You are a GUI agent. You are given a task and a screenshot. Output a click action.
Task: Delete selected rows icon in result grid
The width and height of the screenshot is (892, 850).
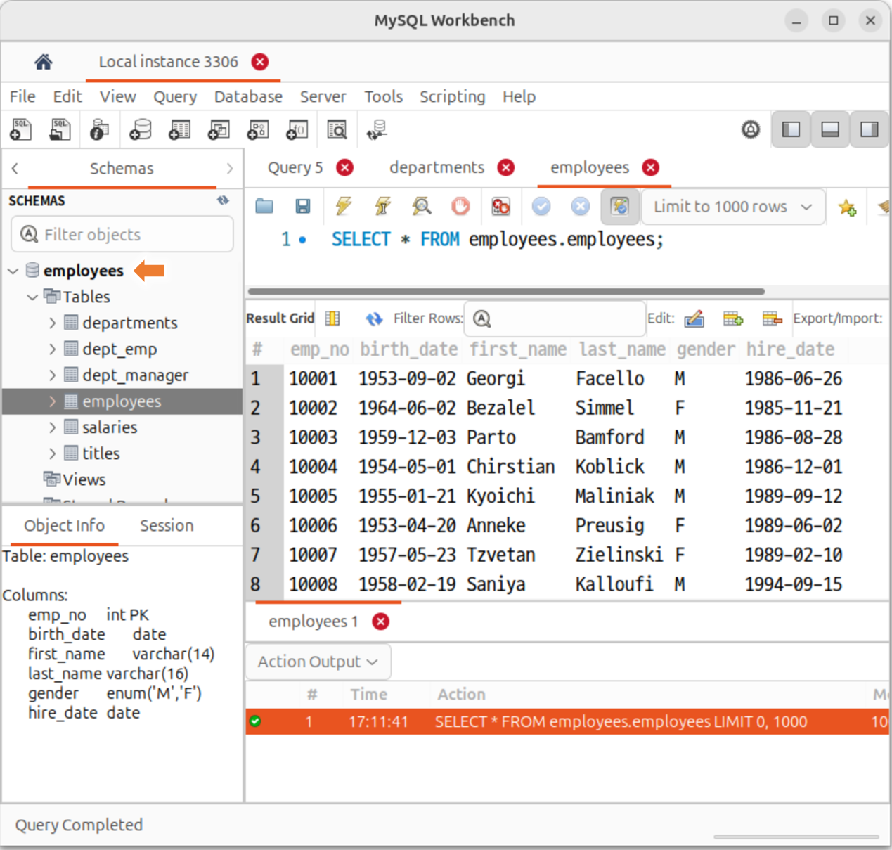click(x=773, y=318)
